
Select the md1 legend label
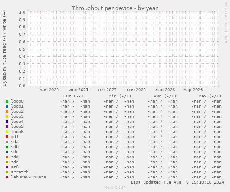(15, 137)
